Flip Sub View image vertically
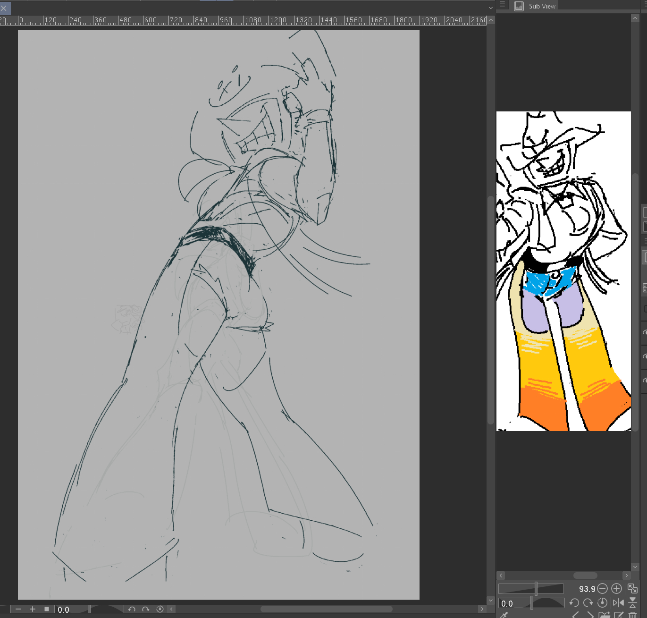 tap(633, 603)
